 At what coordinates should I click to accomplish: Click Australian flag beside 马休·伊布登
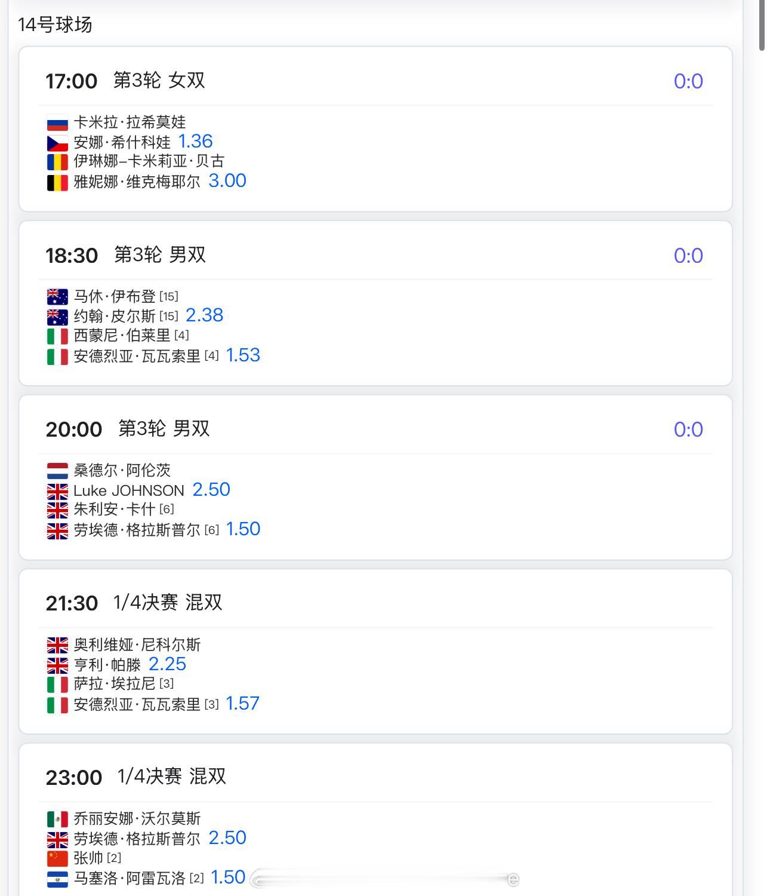(x=57, y=297)
